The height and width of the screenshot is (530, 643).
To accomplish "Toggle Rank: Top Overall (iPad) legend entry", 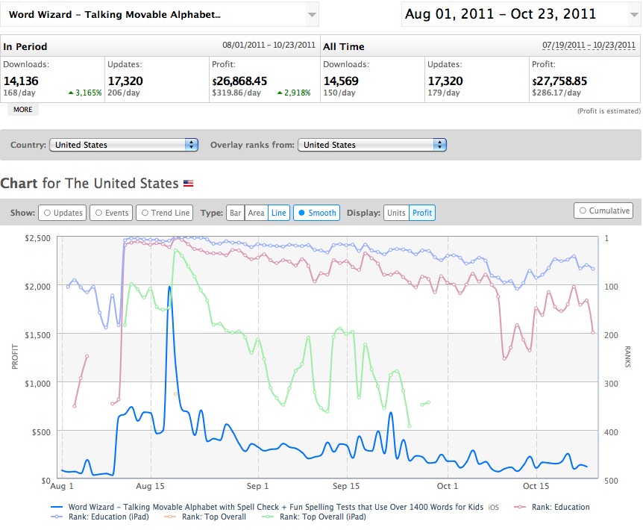I will 314,517.
